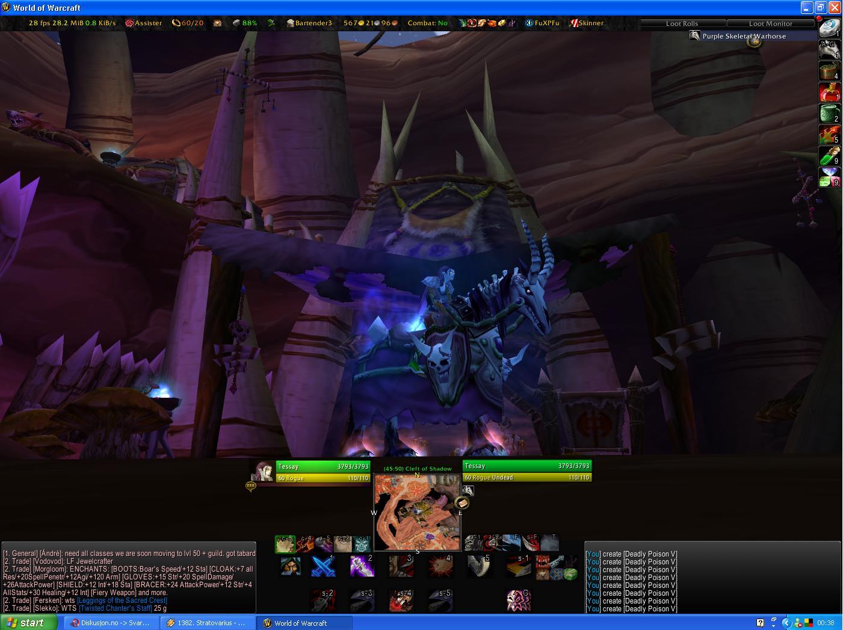Viewport: 843px width, 630px height.
Task: Click the red leaf item with count 5
Action: (x=830, y=134)
